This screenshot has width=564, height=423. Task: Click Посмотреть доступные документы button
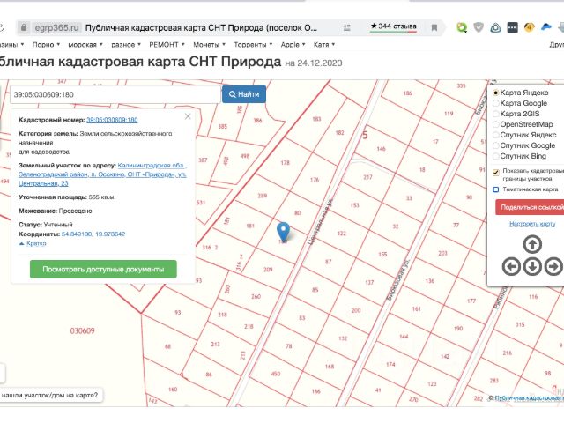click(x=103, y=269)
